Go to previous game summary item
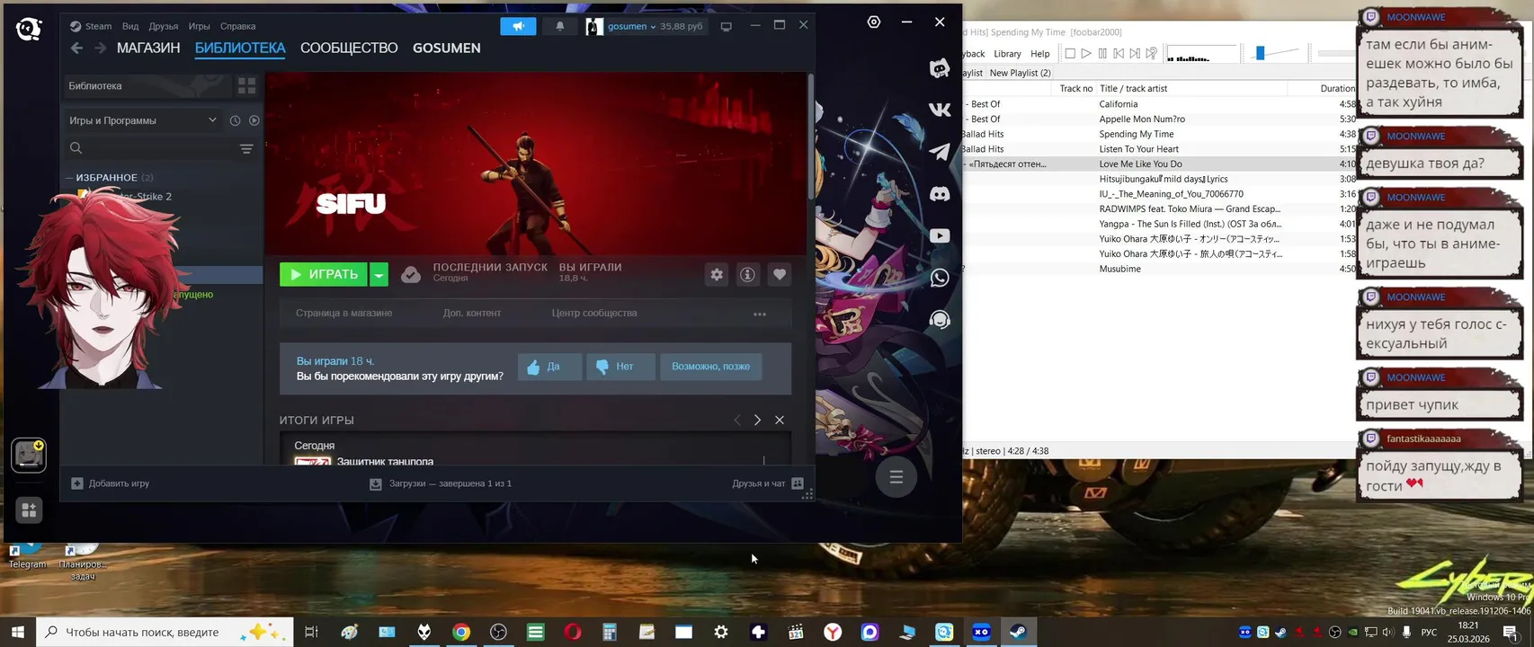 [737, 420]
